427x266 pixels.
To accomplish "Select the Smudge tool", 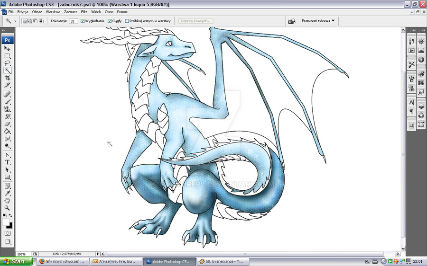I will click(7, 139).
